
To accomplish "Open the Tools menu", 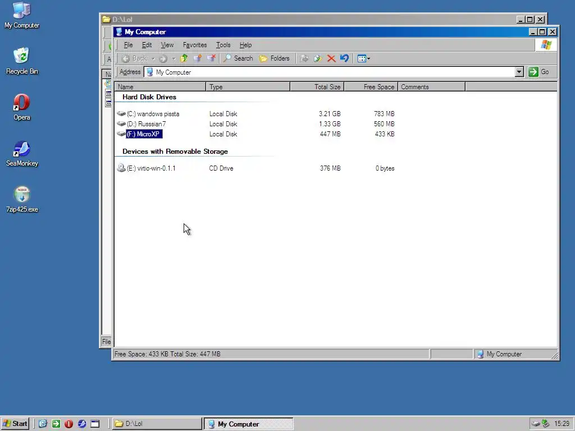I will pos(223,45).
